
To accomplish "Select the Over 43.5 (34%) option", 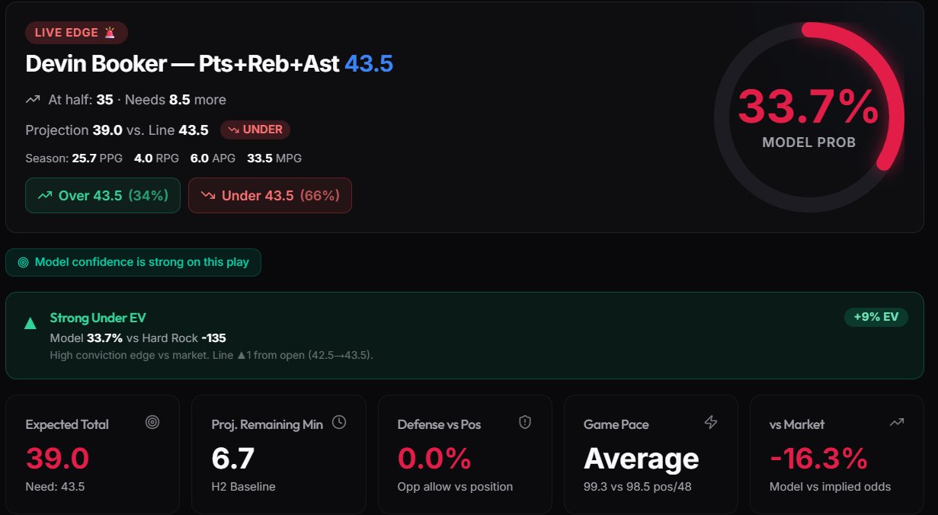I will [x=103, y=195].
